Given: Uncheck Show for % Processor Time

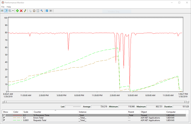Looking at the screenshot, I should (4, 115).
